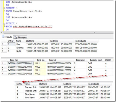Select update_mask 0x12 in CDC row 3
This screenshot has height=102, width=116.
pyautogui.click(x=95, y=70)
